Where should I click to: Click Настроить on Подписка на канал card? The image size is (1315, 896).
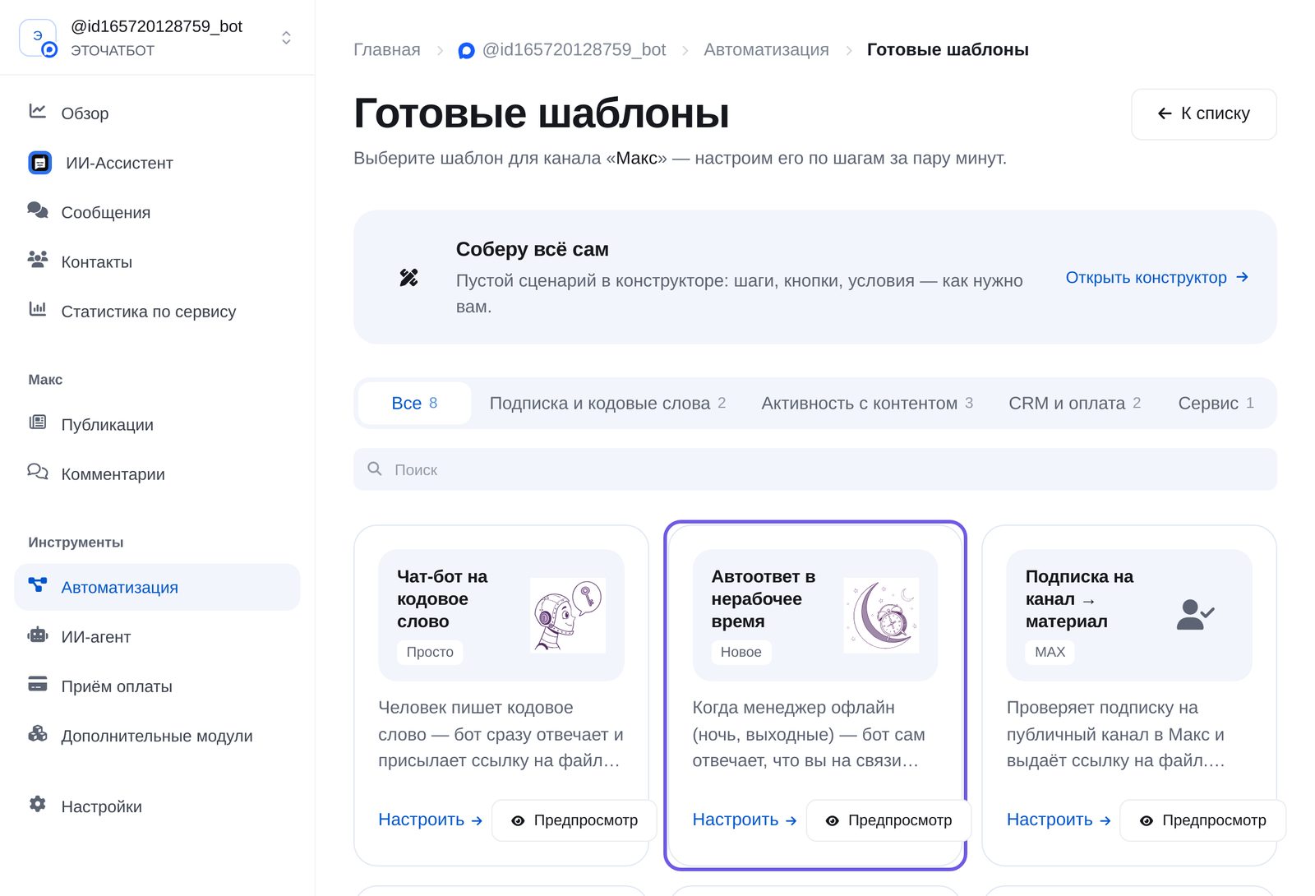1058,820
